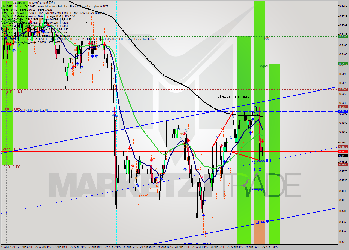Screen dimensions: 349x250
Task: Click the 'average_Buy_entry: 0.46773' label
Action: click(140, 39)
